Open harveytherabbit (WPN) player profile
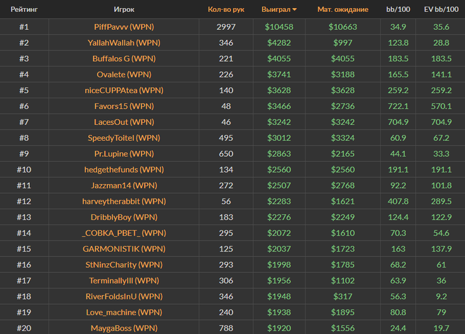Screen dimensions: 465x334 coord(124,201)
